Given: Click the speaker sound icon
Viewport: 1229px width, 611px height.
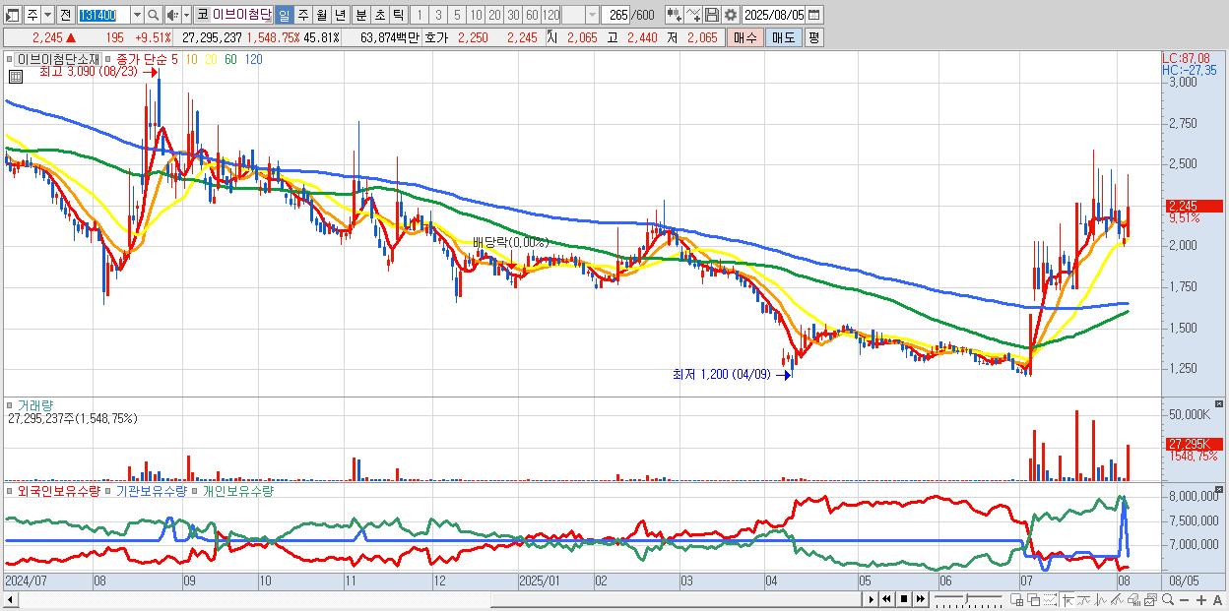Looking at the screenshot, I should pyautogui.click(x=171, y=16).
